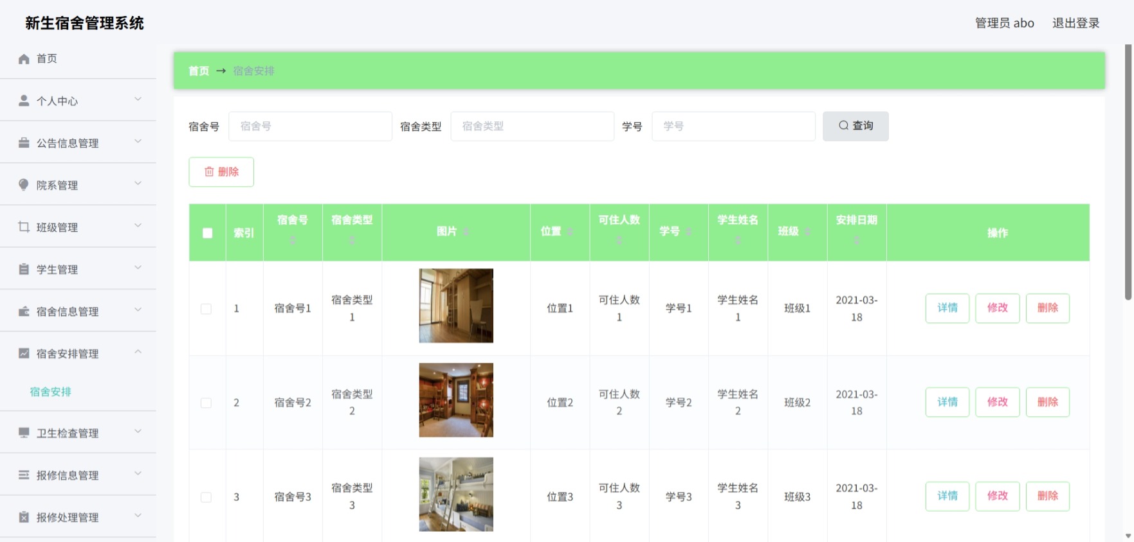Open 详情 for row 宿舍号1
1134x542 pixels.
947,308
